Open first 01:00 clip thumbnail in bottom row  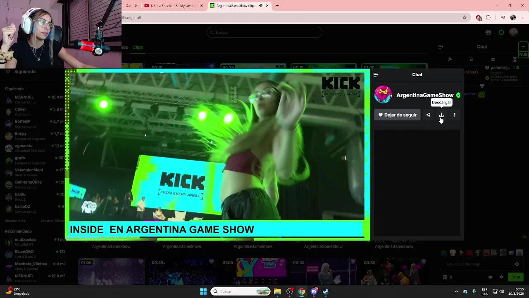click(112, 271)
